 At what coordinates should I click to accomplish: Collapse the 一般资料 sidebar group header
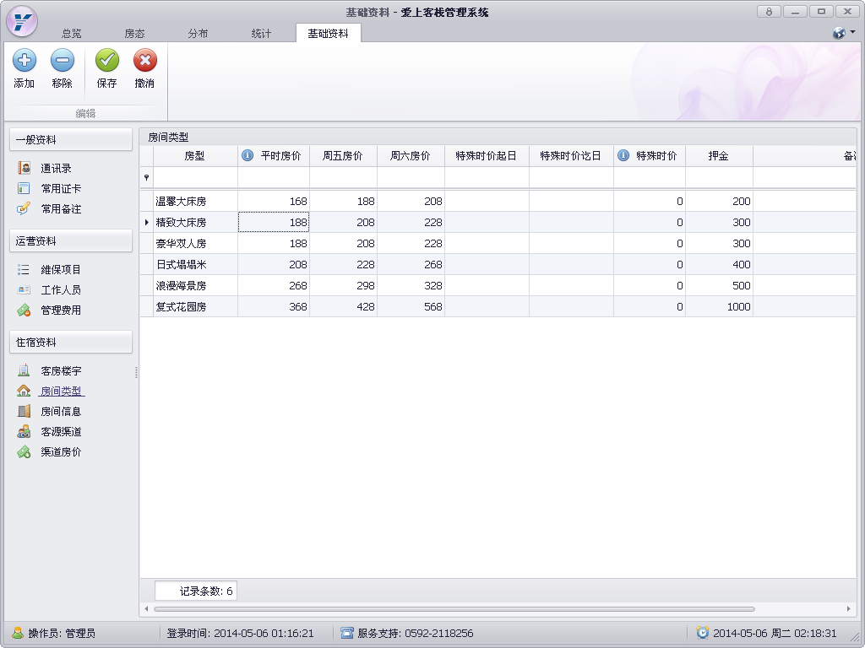(x=70, y=140)
